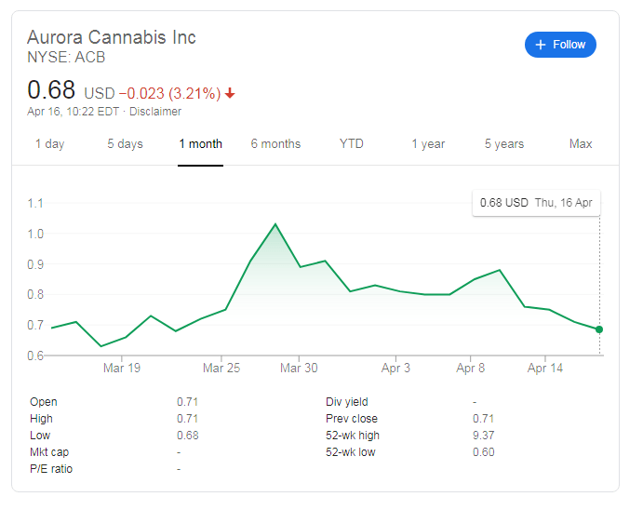Select the Max range tab
Viewport: 643px width, 510px height.
(x=581, y=144)
